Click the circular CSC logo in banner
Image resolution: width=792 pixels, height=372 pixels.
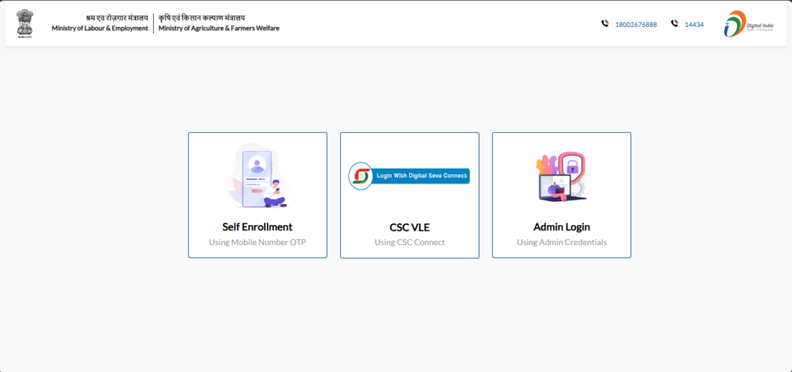(x=360, y=176)
